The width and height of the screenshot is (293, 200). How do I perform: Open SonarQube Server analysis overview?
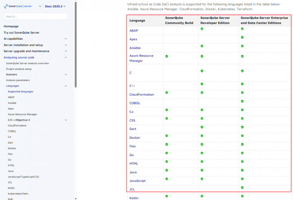click(x=27, y=63)
